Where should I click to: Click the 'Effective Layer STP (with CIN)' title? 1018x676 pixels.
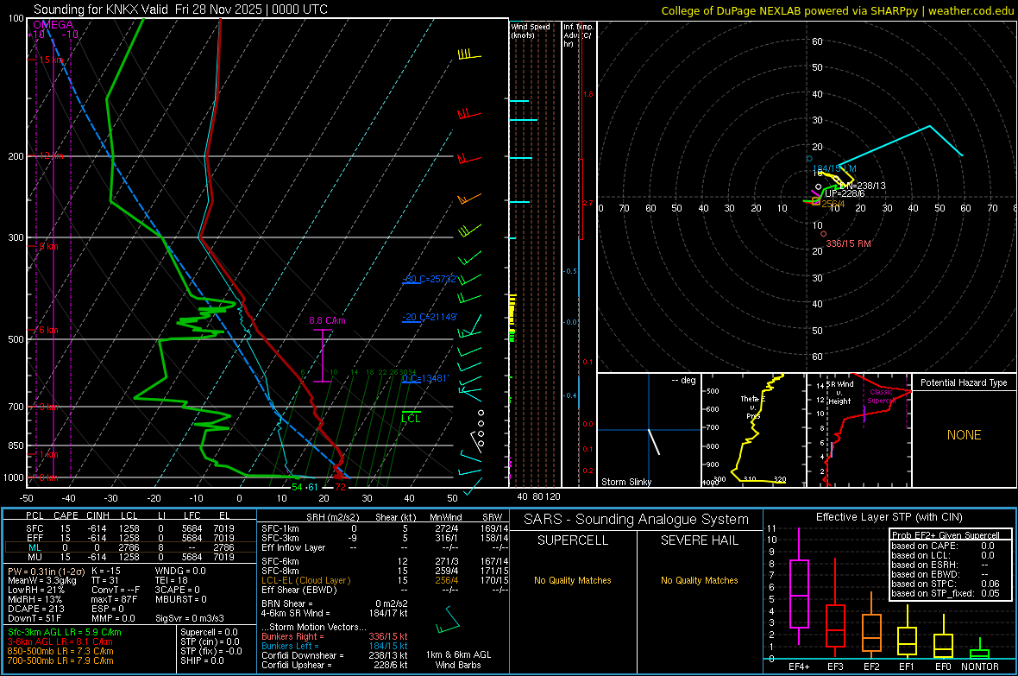(889, 517)
